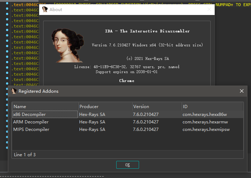Click ID com.hexrays.hexarmw cell
Viewport: 251px width, 178px height.
click(205, 122)
